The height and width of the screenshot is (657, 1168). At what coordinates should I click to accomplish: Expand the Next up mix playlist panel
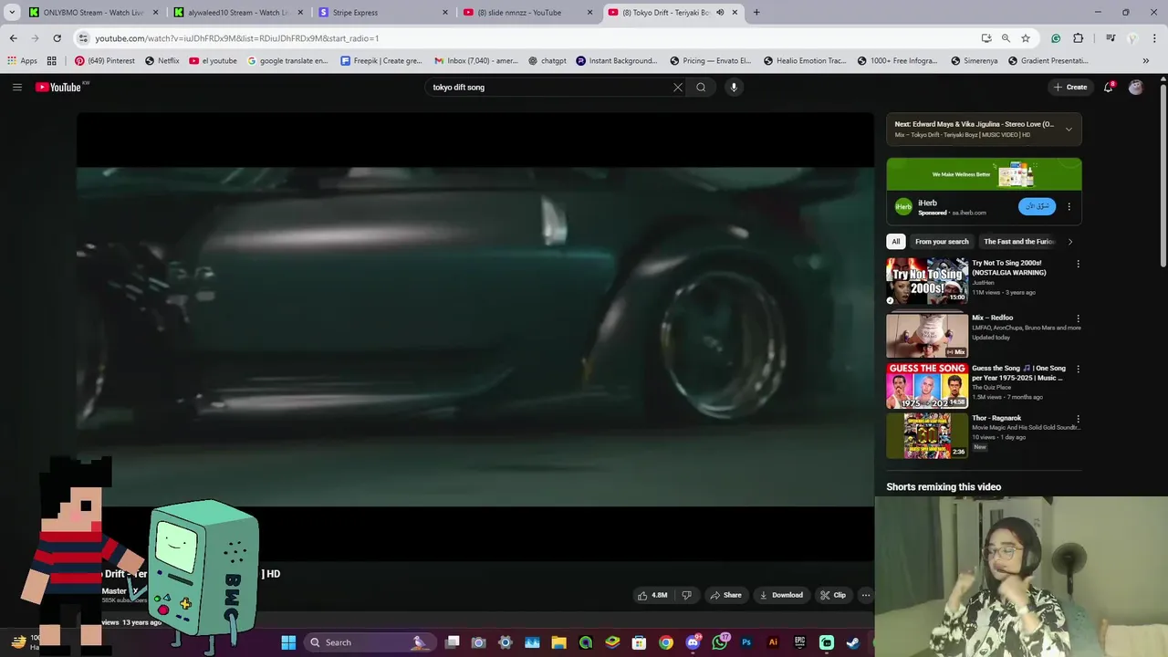click(1069, 129)
